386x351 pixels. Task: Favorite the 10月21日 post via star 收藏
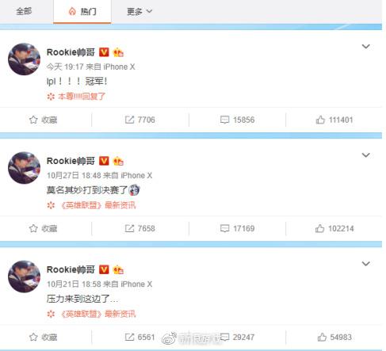(43, 337)
